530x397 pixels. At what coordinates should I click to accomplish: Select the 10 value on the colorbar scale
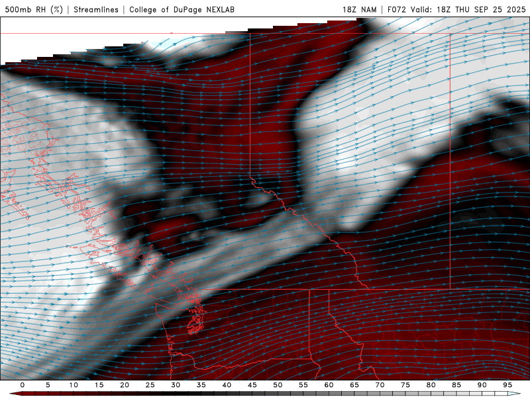click(x=74, y=385)
